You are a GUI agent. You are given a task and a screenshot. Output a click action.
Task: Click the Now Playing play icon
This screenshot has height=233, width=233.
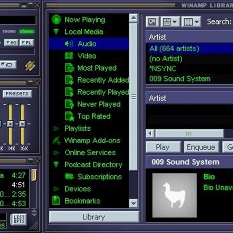point(56,19)
